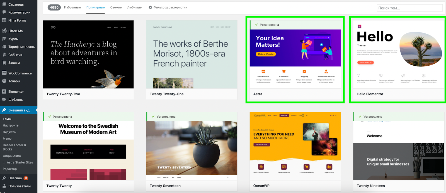Click the Comments speech bubble icon
Image resolution: width=446 pixels, height=193 pixels.
point(4,12)
